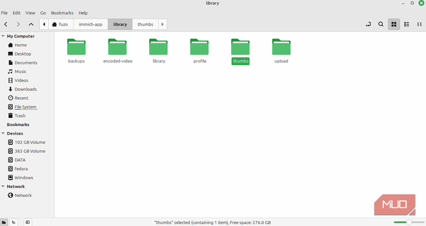The image size is (426, 226).
Task: Click the Bookmarks sidebar heading
Action: [18, 124]
